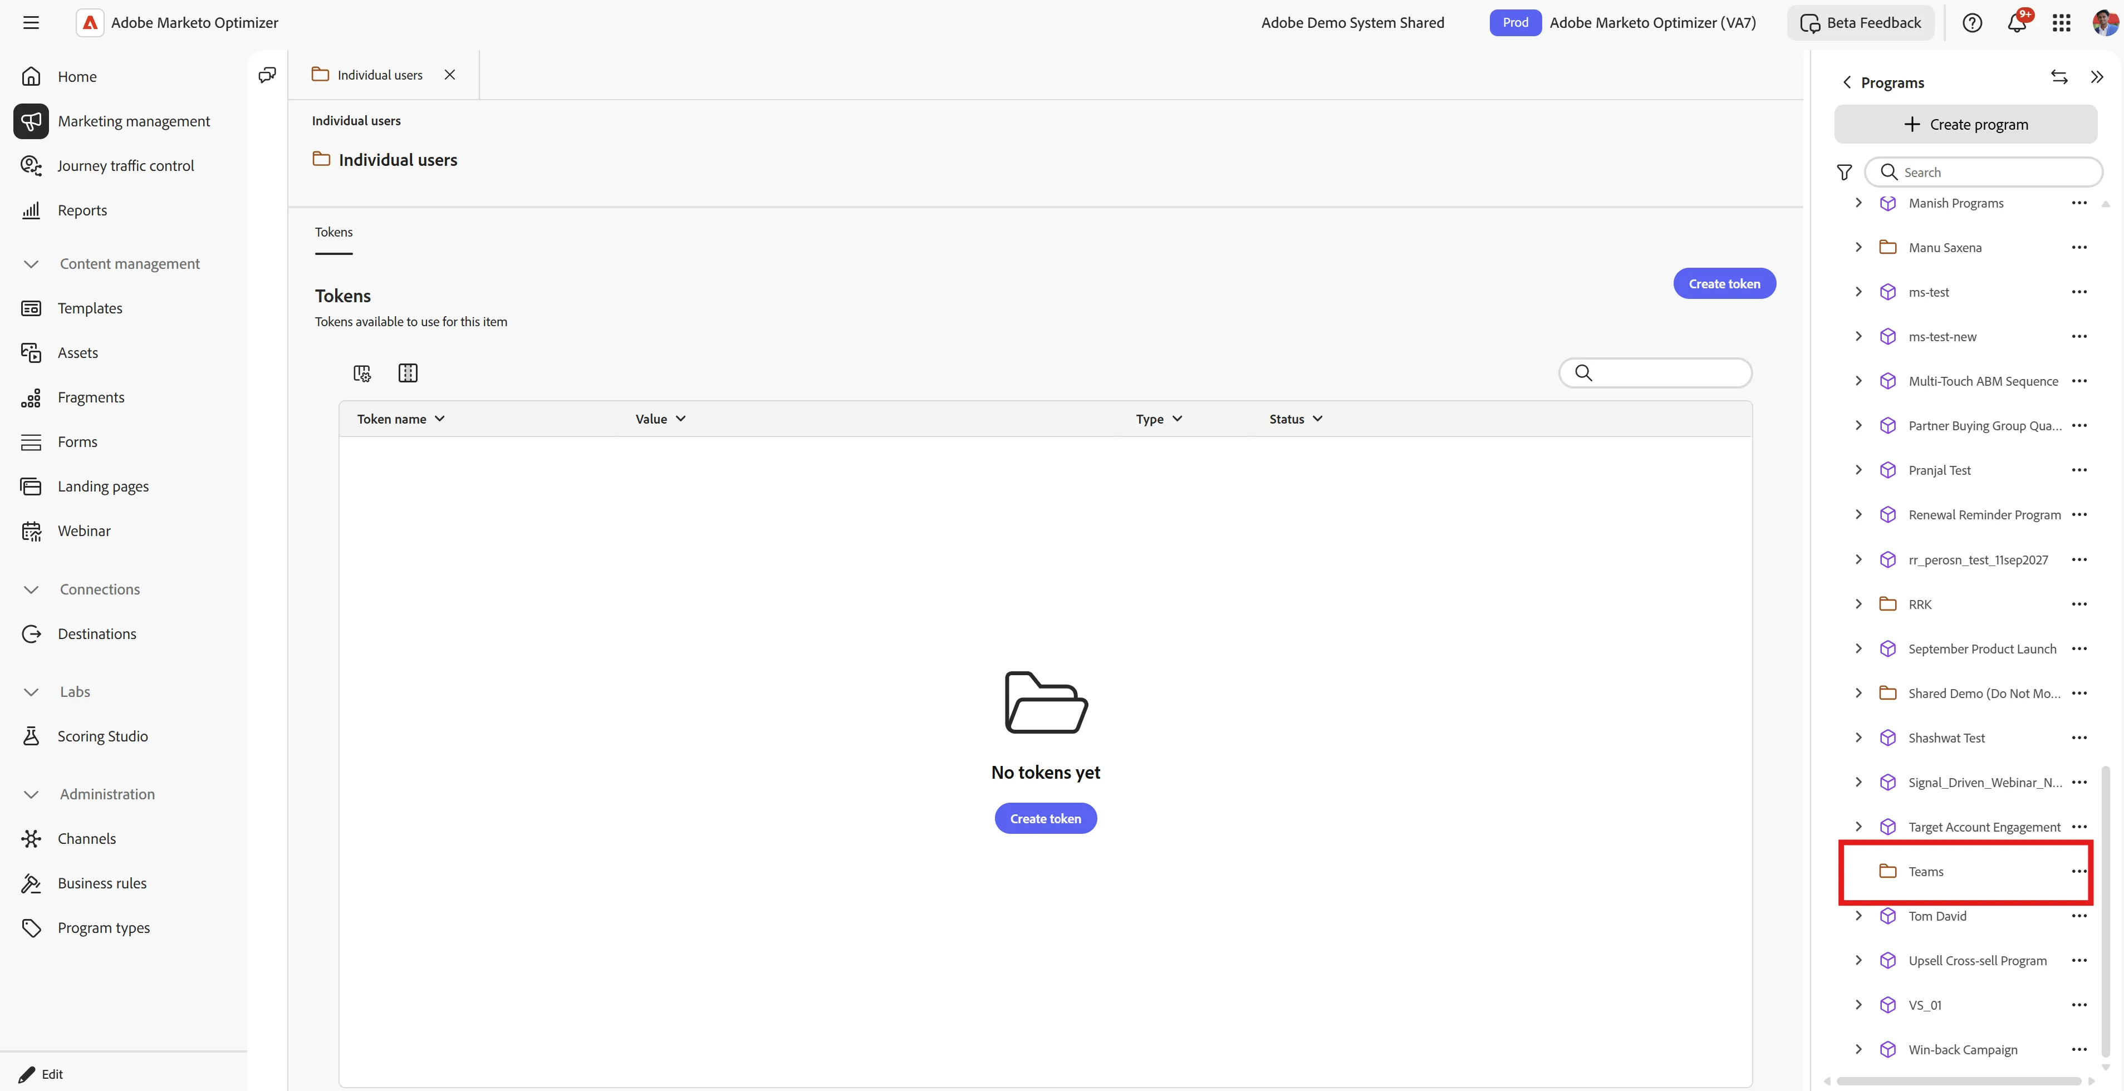This screenshot has height=1091, width=2124.
Task: Click the Programs panel Search field
Action: 1983,173
